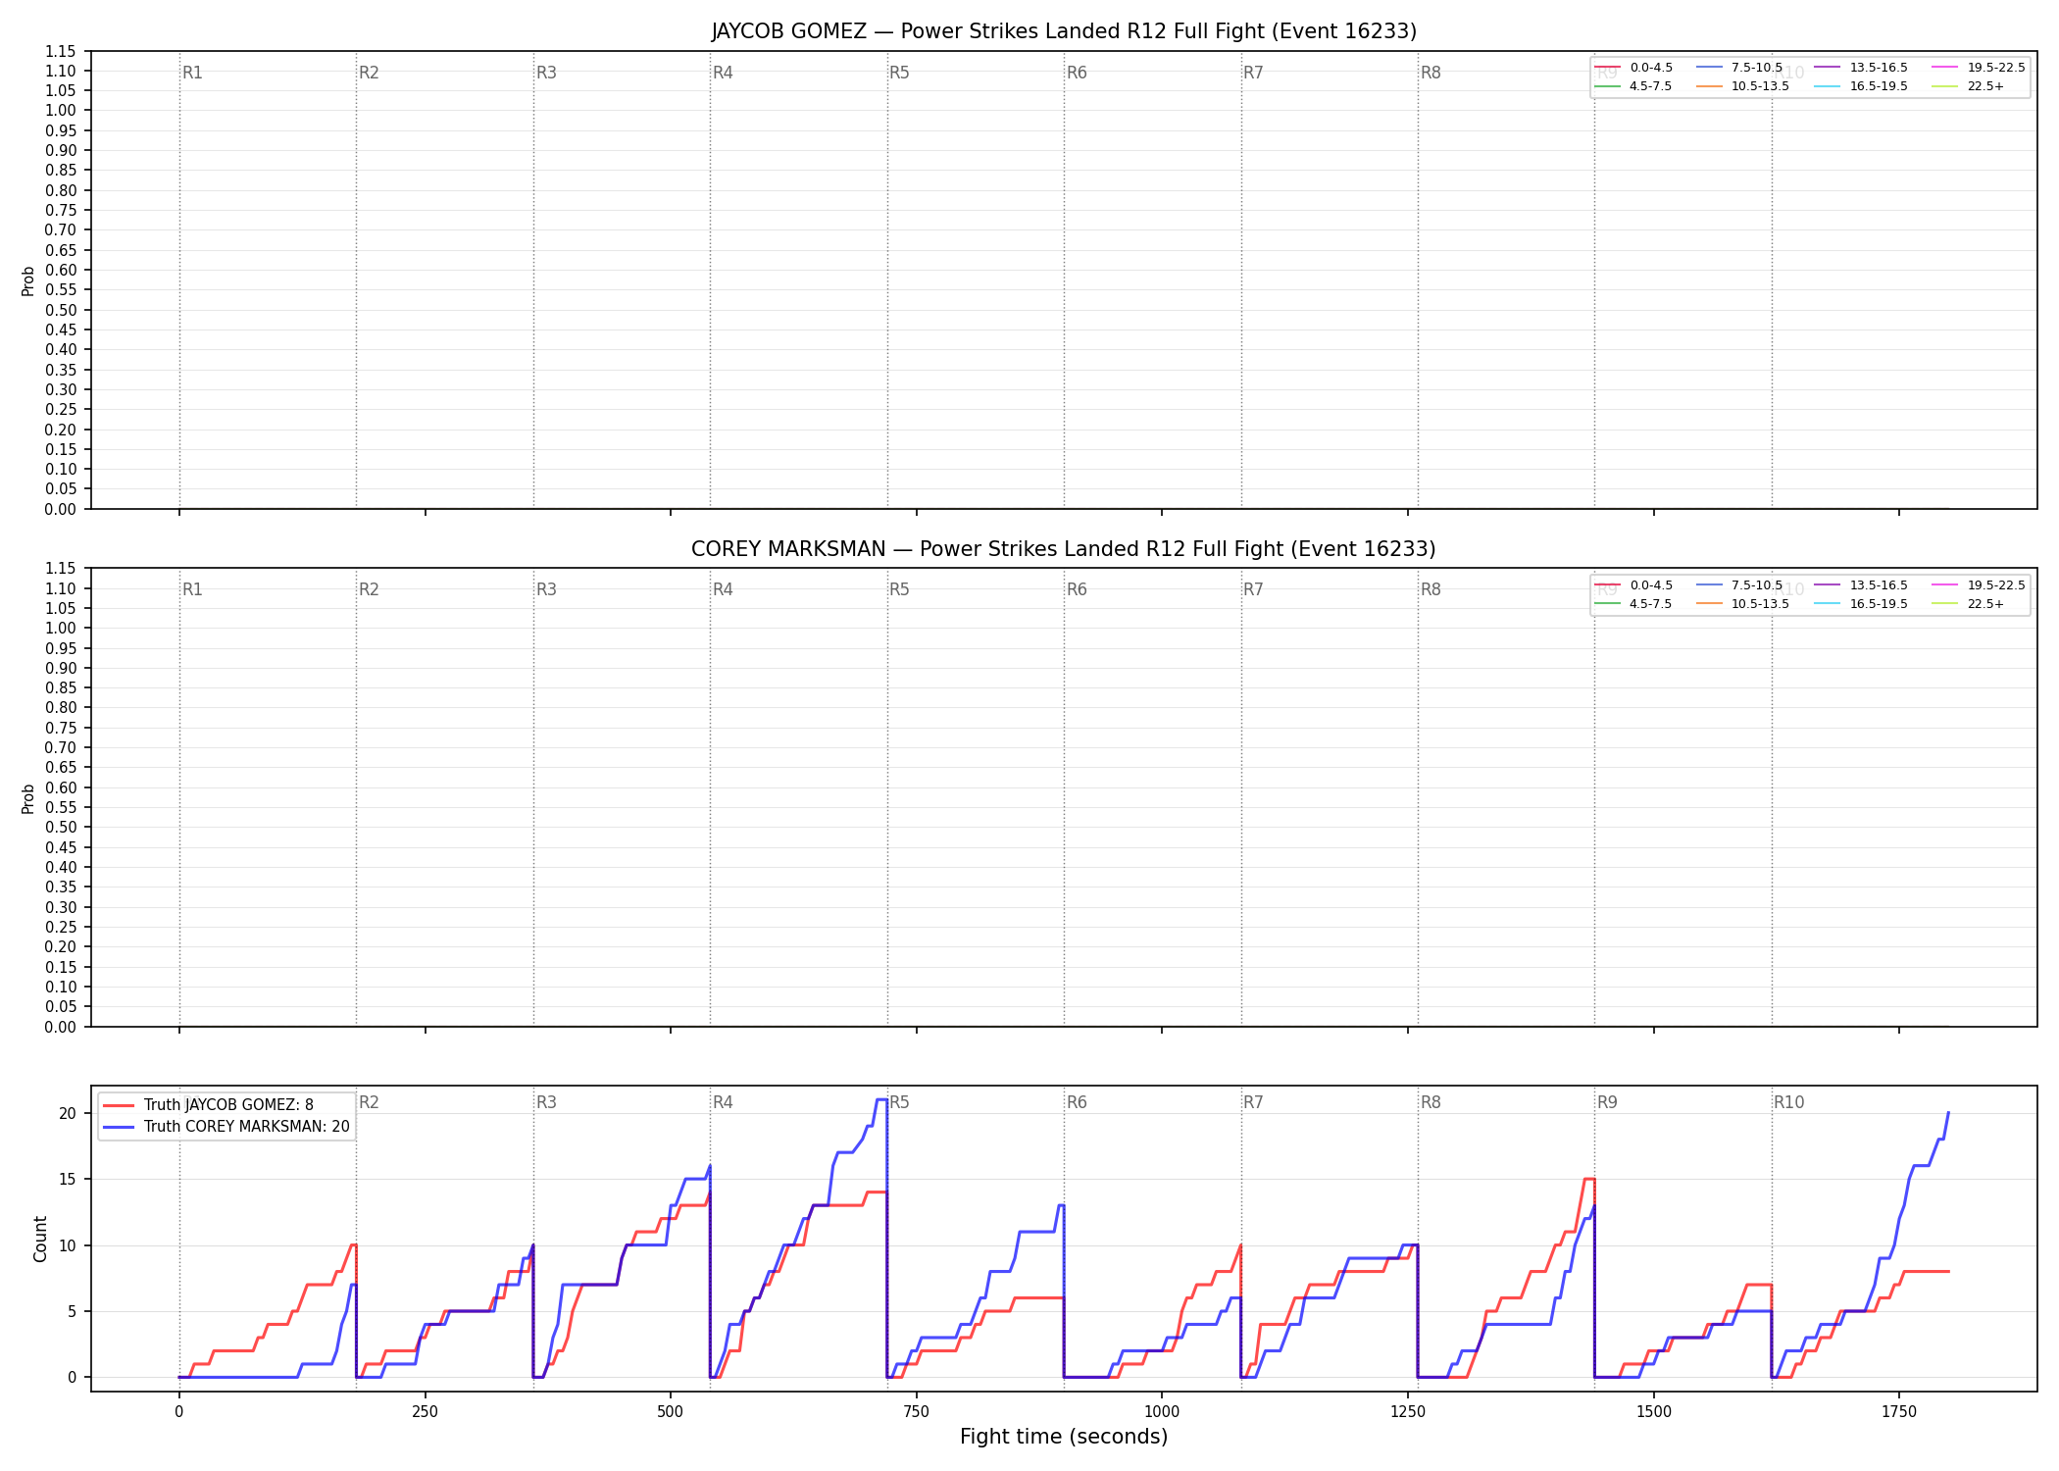Viewport: 2059px width, 1471px height.
Task: Click purple line swatch for '13.5-16.5' in Gomez legend
Action: point(1828,68)
